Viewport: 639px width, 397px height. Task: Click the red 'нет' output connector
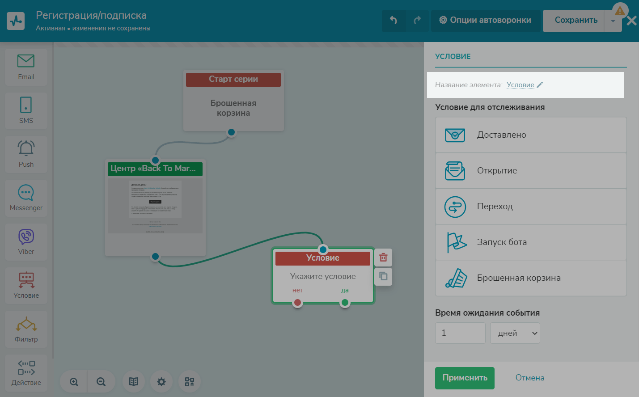pos(297,303)
